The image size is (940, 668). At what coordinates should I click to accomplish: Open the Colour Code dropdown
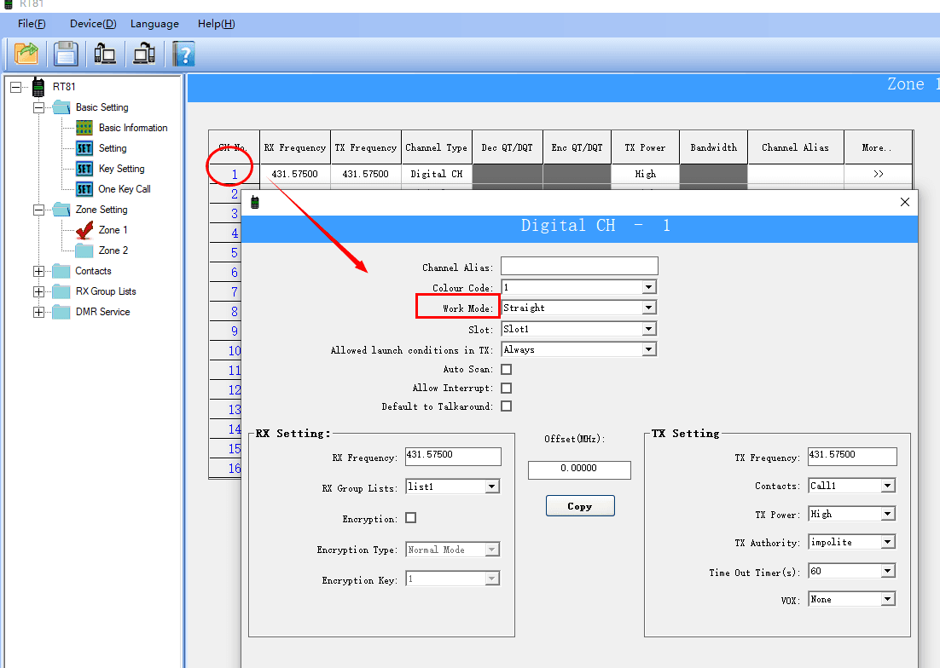(x=648, y=287)
